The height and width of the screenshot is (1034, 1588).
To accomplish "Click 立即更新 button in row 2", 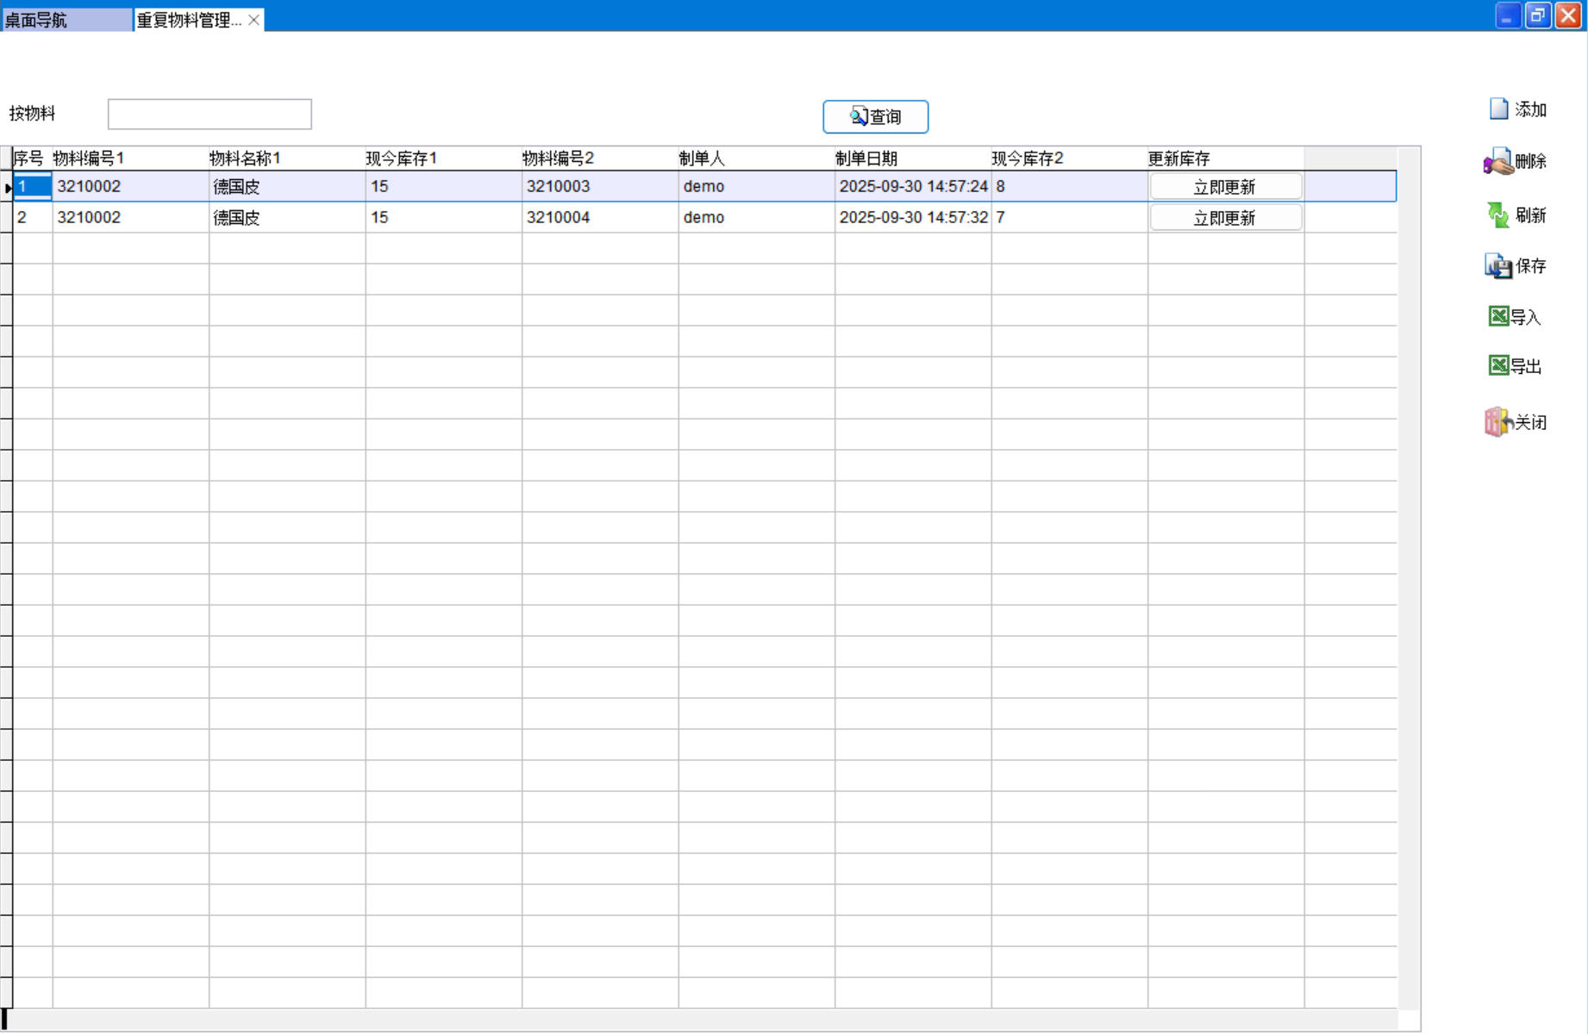I will click(x=1225, y=218).
